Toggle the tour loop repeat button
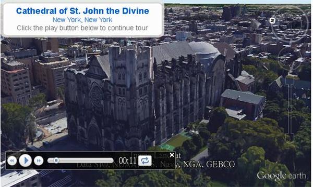Image resolution: width=313 pixels, height=187 pixels. tap(145, 161)
